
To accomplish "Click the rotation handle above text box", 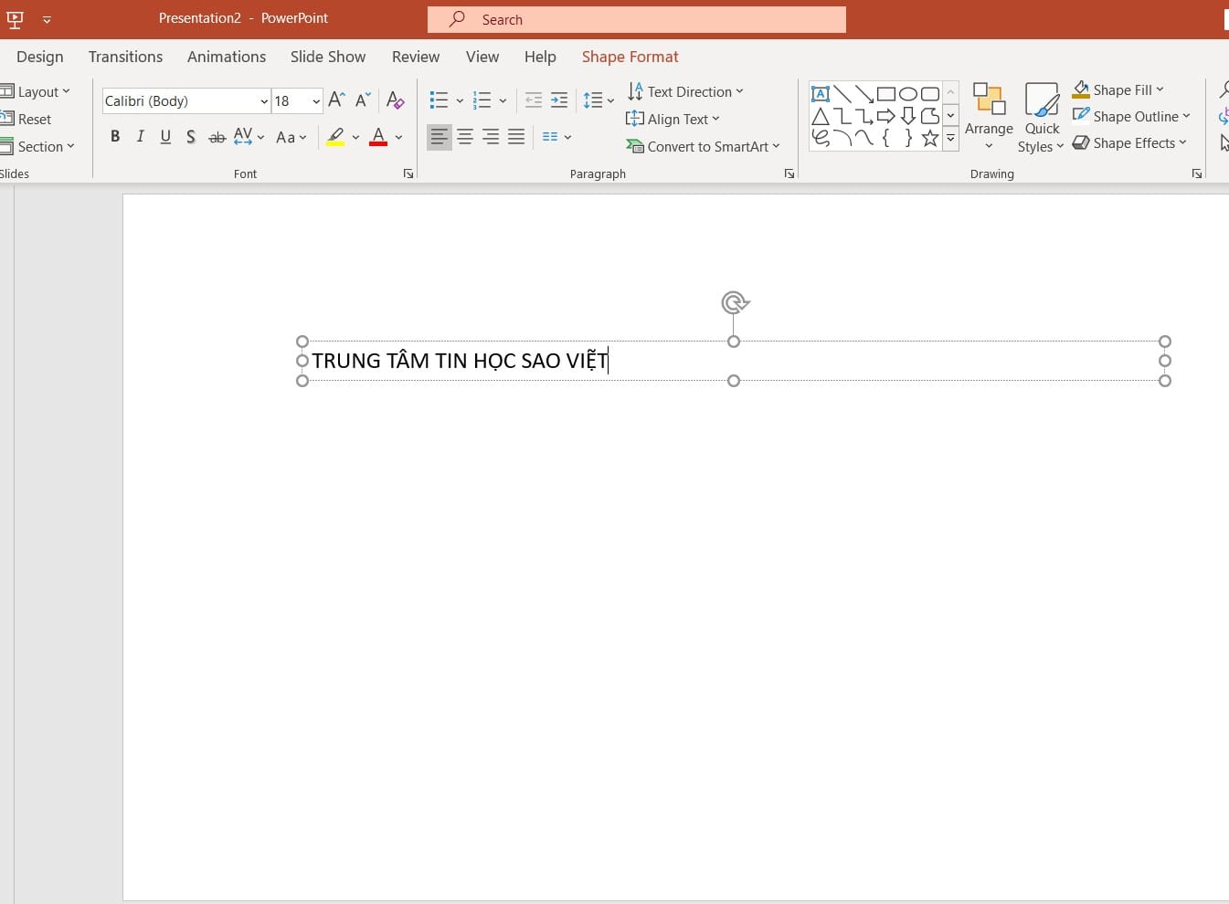I will pos(735,302).
